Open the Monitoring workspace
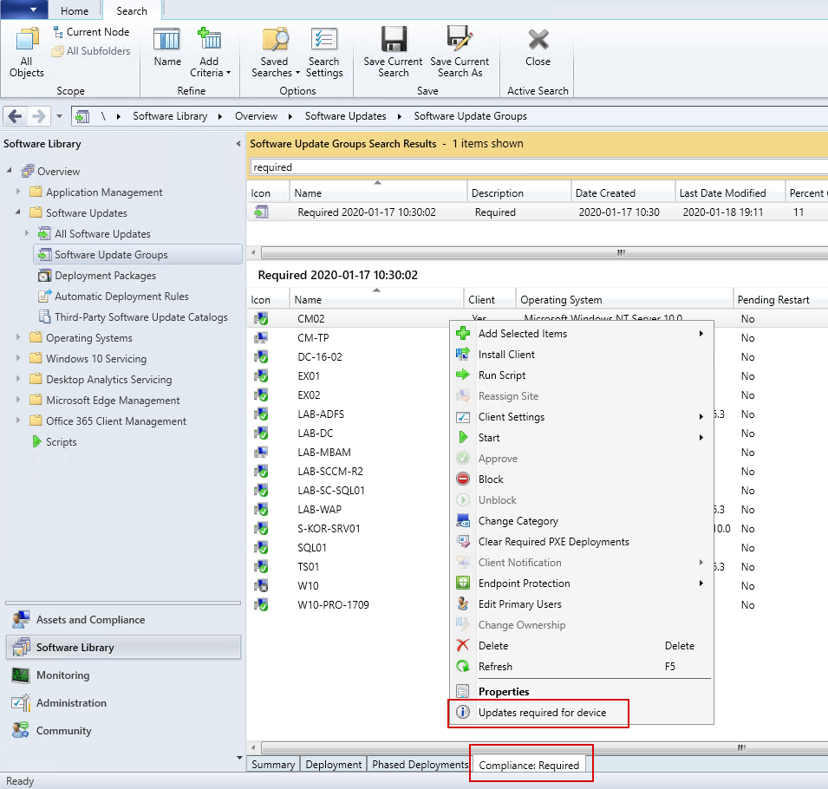Viewport: 828px width, 789px height. point(123,675)
